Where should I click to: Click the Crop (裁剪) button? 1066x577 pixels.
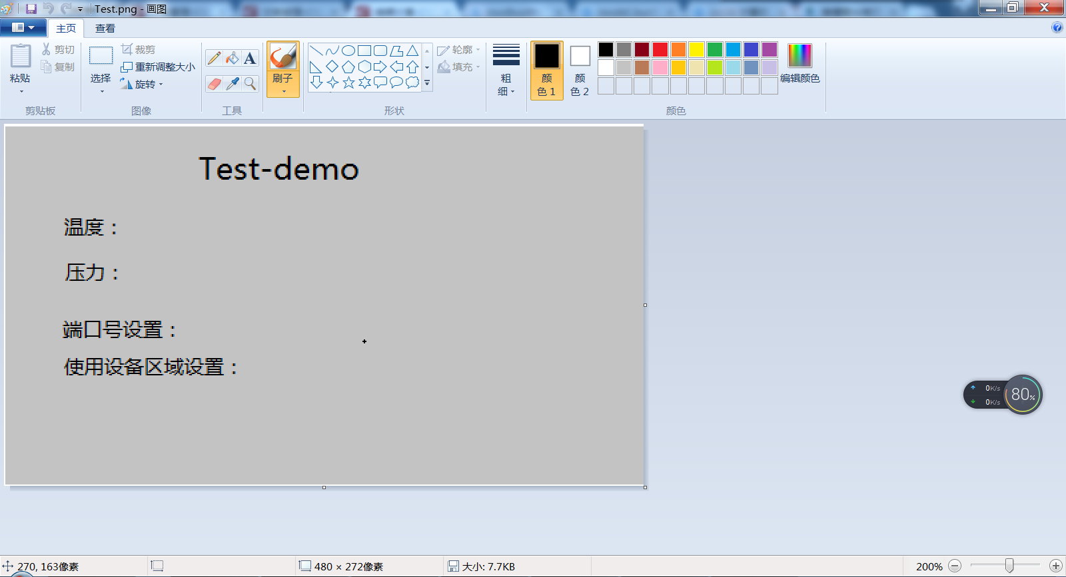coord(139,50)
